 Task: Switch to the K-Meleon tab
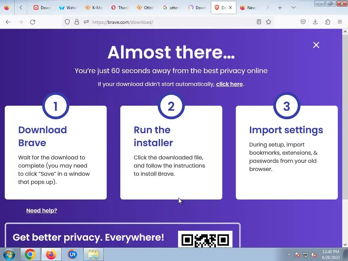94,7
